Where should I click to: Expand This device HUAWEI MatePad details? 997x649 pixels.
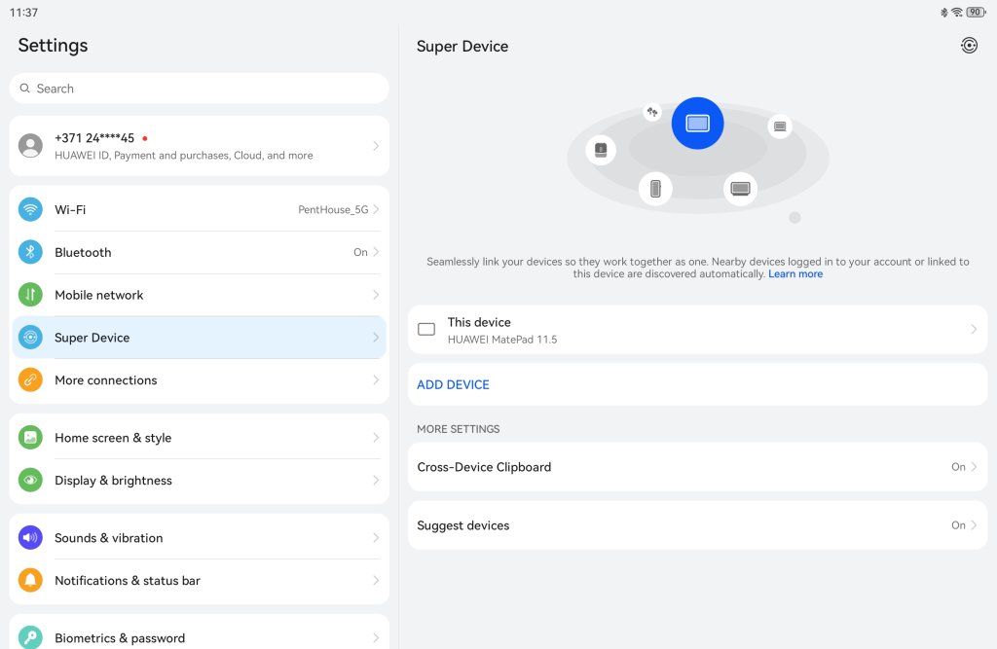[x=697, y=330]
